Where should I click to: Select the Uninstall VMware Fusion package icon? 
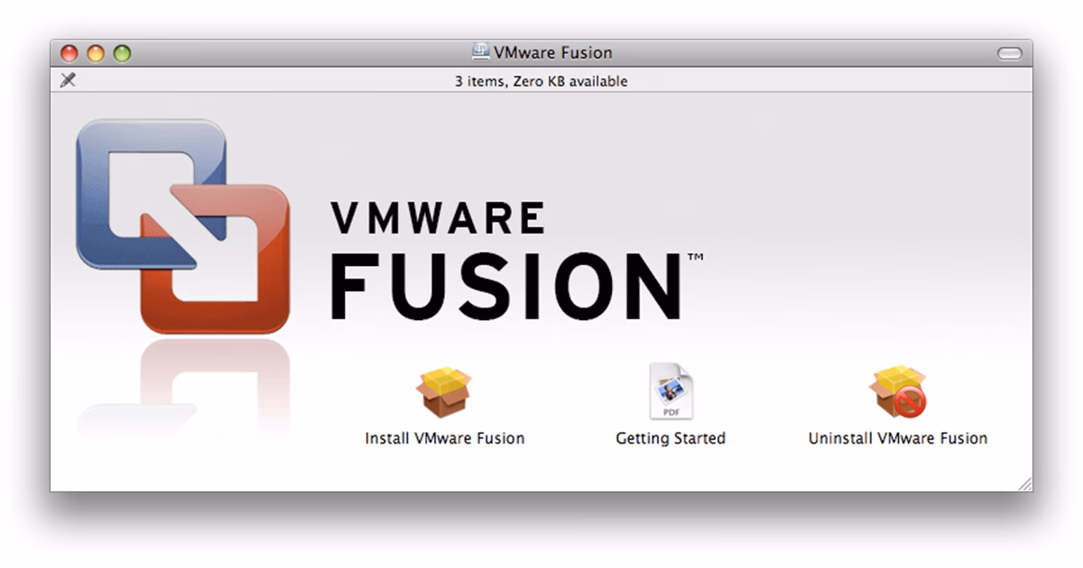click(899, 393)
